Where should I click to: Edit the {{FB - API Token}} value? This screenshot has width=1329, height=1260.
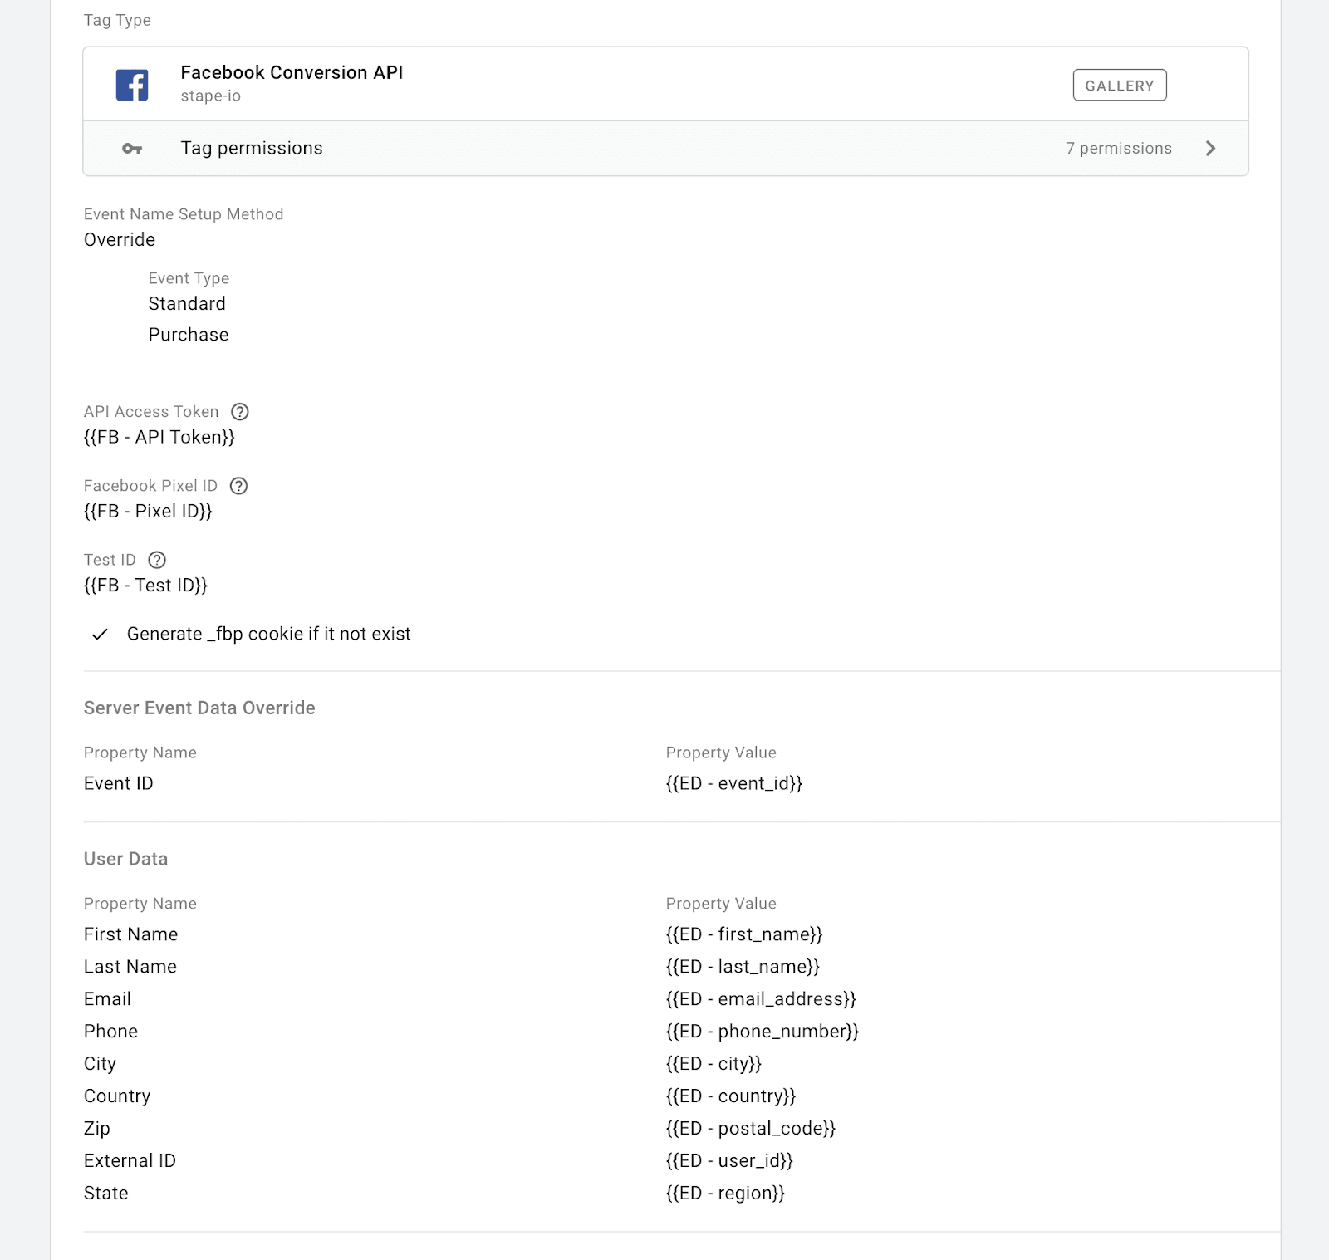coord(159,438)
